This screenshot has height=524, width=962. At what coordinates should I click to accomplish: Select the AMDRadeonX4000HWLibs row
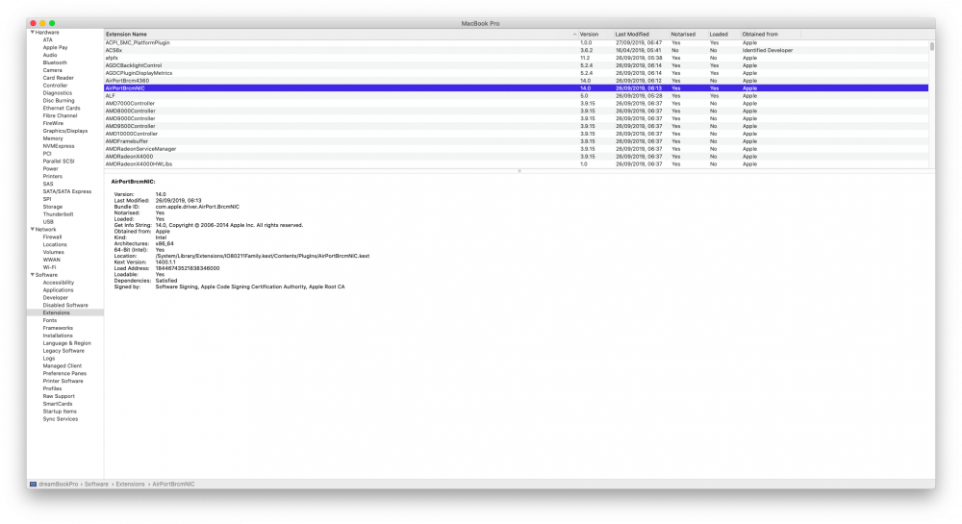click(516, 164)
